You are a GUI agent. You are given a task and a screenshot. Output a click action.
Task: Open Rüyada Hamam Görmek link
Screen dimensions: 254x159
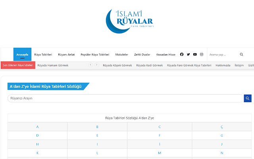pos(53,65)
